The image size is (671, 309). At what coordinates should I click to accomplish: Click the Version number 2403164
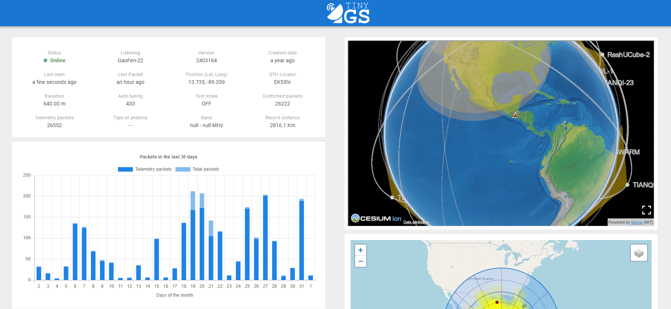pyautogui.click(x=206, y=60)
